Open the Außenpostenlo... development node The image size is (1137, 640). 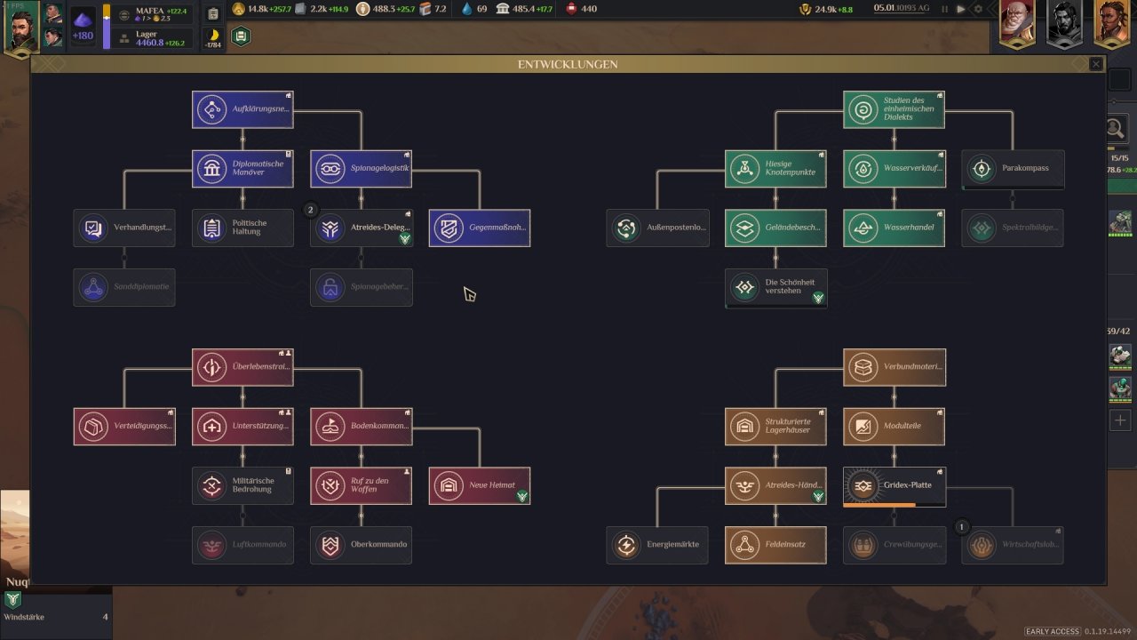coord(657,228)
